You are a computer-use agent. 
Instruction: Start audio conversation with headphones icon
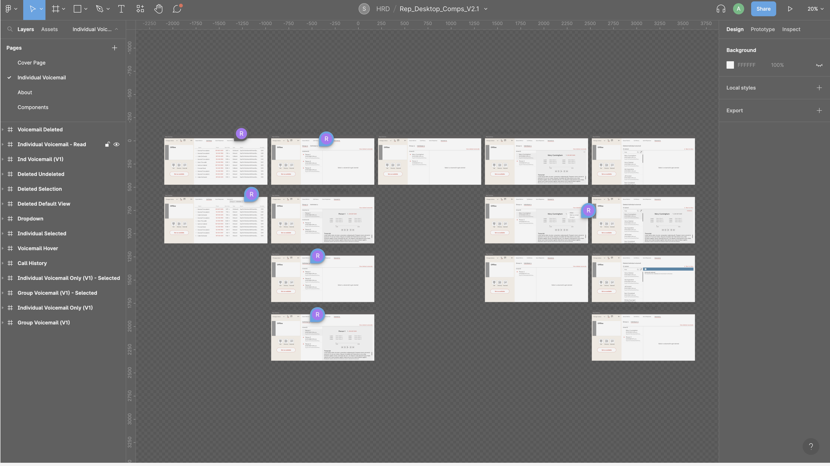[x=720, y=9]
